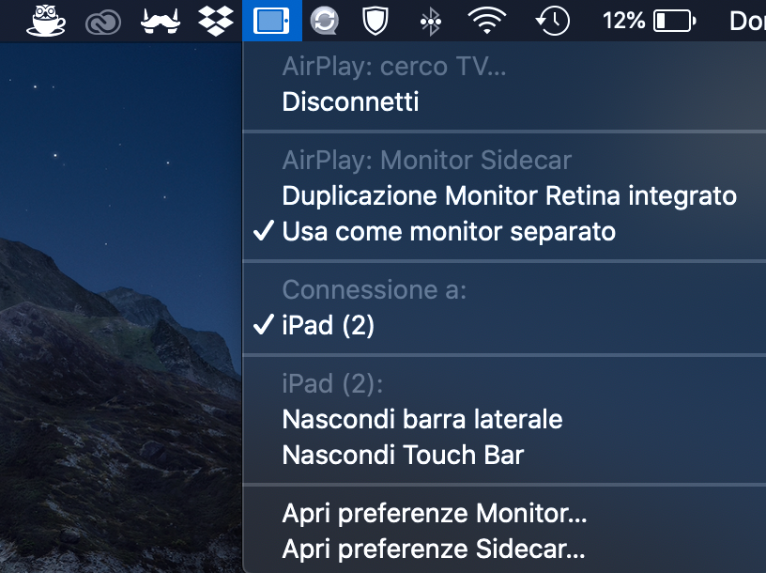Click the partially visible day clock text
The width and height of the screenshot is (766, 573).
[747, 21]
